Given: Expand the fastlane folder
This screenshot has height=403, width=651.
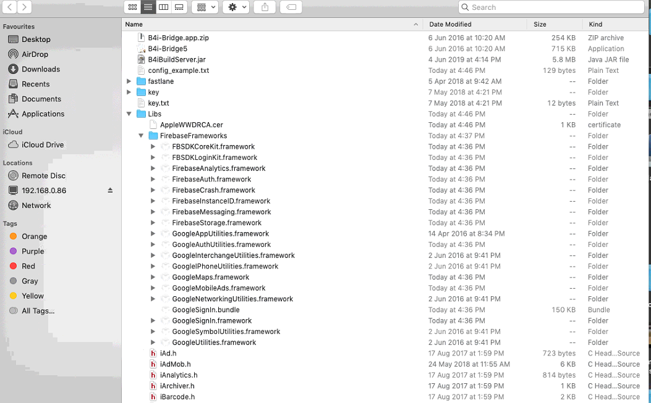Looking at the screenshot, I should click(129, 81).
